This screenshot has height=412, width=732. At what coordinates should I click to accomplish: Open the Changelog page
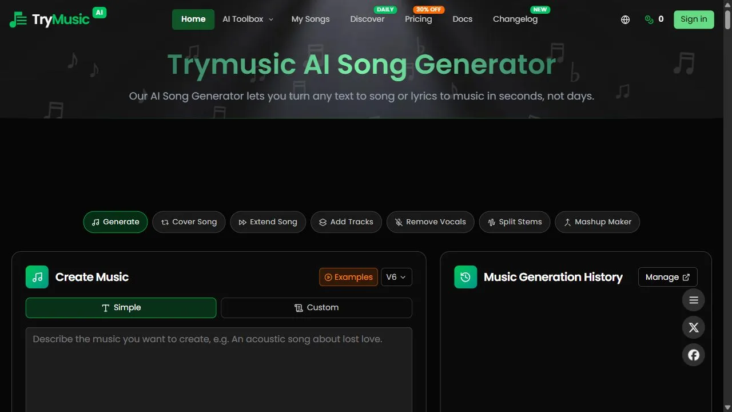[515, 19]
